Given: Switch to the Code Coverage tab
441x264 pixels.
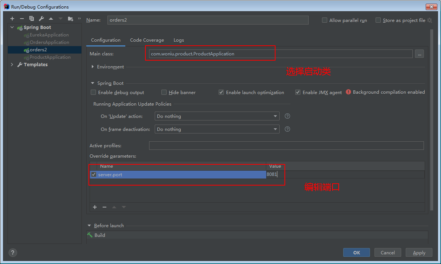Looking at the screenshot, I should pos(147,40).
